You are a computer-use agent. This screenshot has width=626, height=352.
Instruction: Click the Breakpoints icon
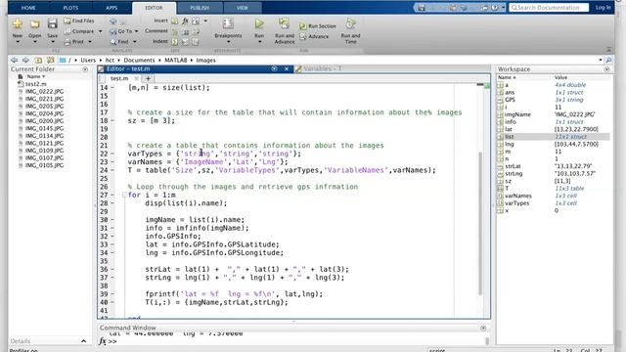pyautogui.click(x=228, y=23)
